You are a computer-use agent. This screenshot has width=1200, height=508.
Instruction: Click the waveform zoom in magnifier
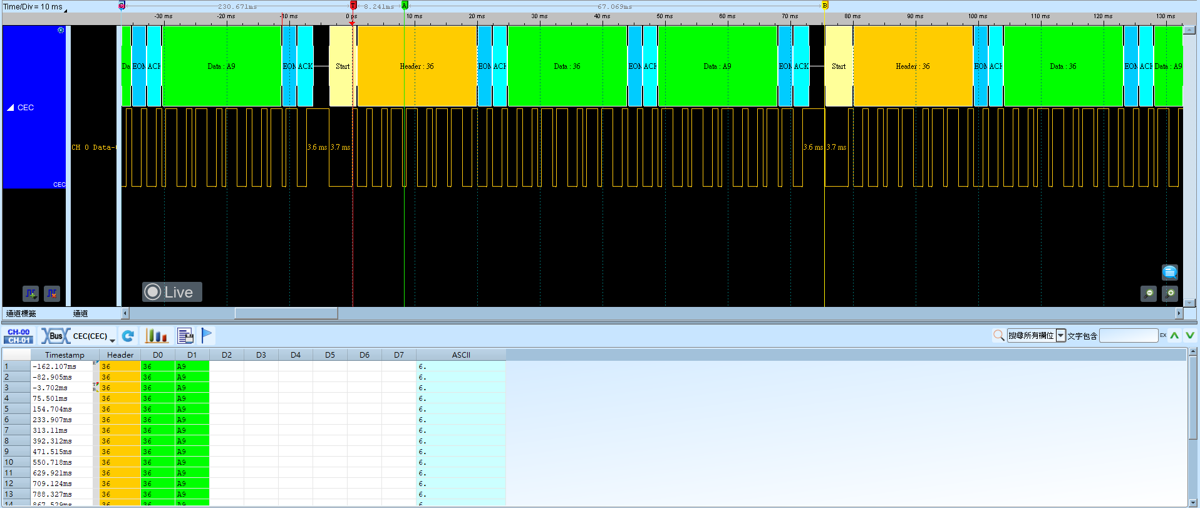(x=1170, y=293)
